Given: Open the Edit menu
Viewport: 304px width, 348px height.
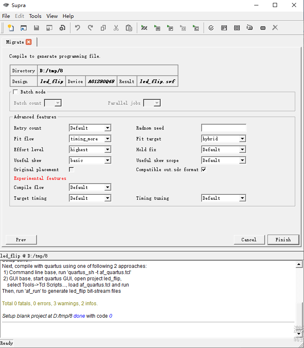Looking at the screenshot, I should [x=19, y=16].
